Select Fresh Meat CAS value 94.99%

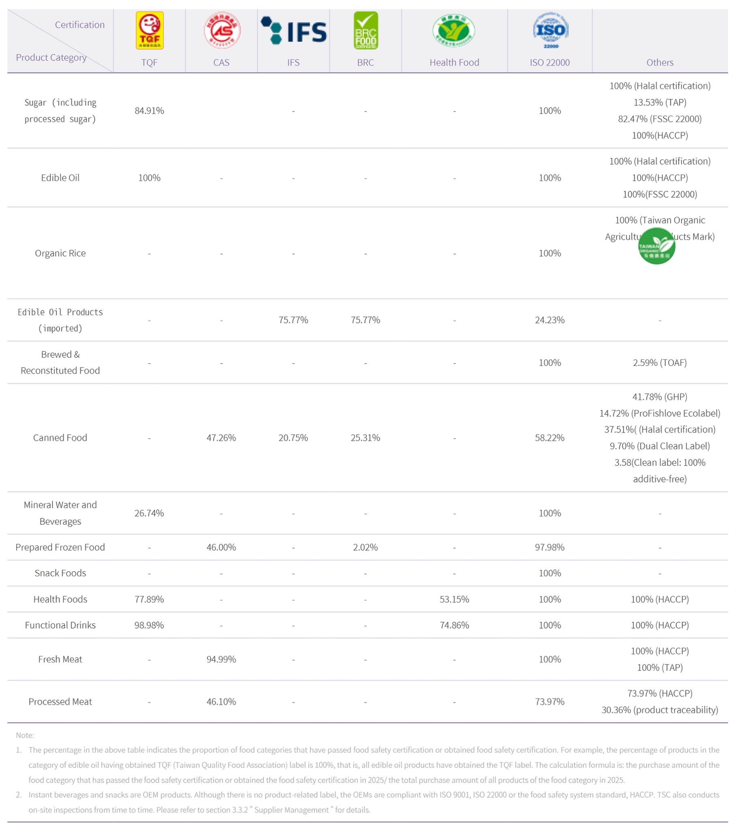click(x=221, y=659)
